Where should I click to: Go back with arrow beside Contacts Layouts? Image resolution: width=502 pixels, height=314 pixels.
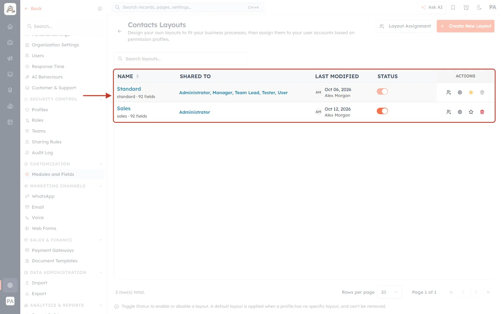[120, 31]
